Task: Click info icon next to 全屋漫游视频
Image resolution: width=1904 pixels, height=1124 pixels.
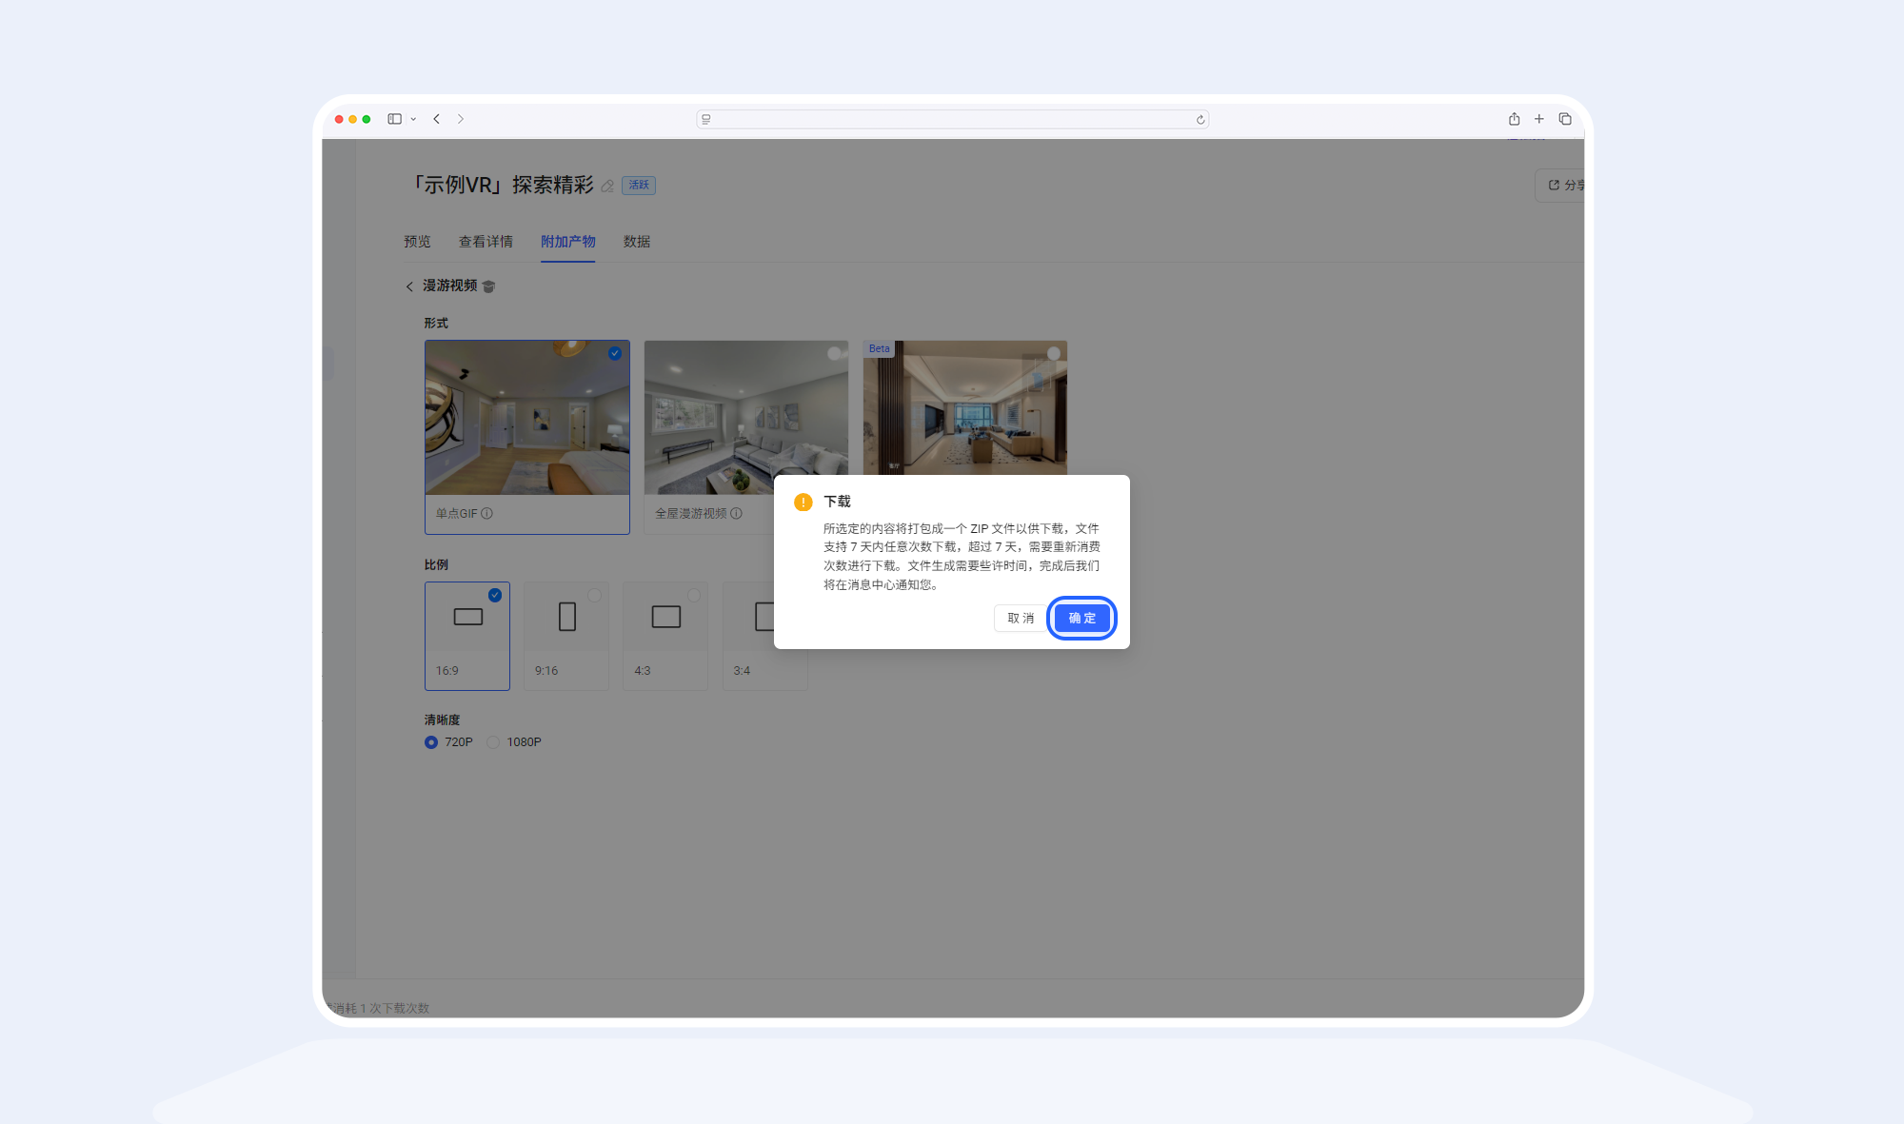Action: (x=736, y=513)
